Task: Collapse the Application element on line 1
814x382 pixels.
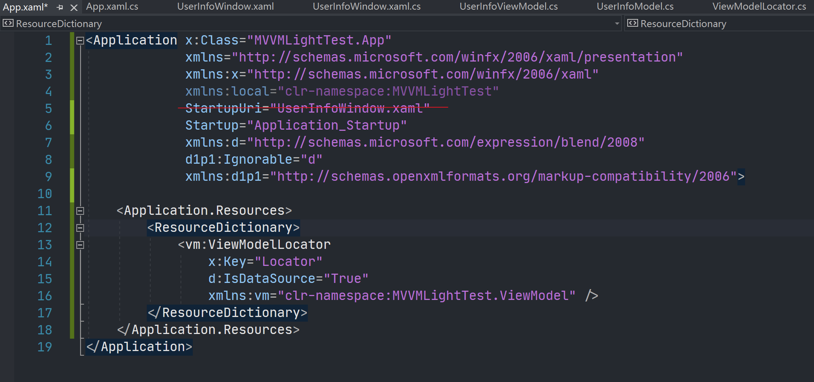Action: point(80,41)
